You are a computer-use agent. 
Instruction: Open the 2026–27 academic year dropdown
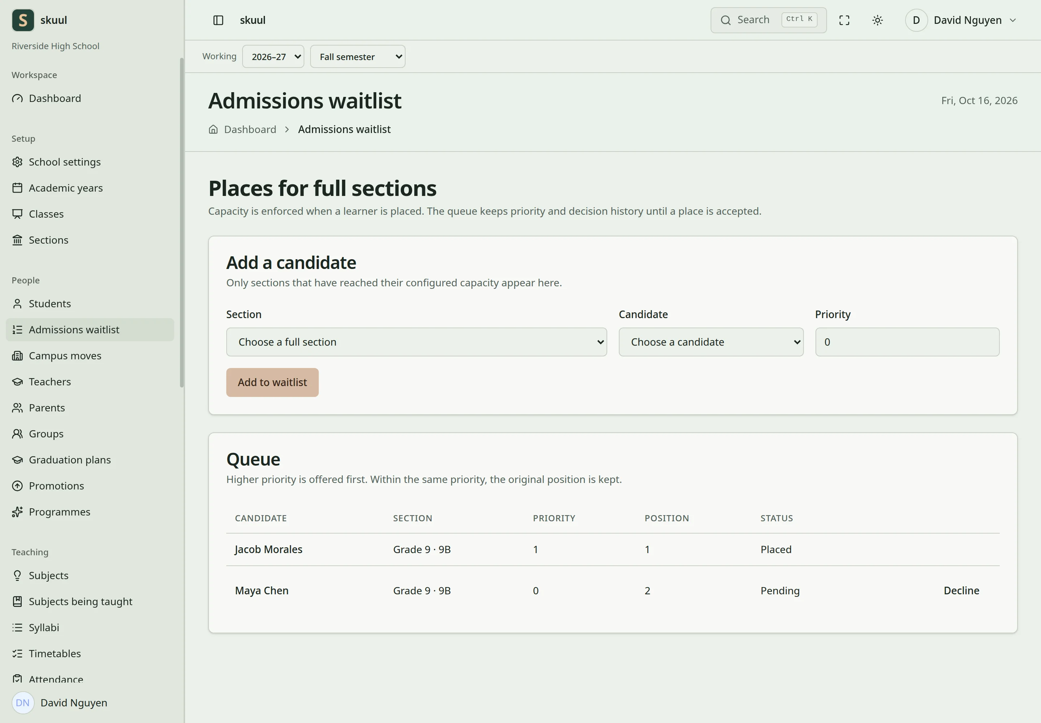pos(273,57)
